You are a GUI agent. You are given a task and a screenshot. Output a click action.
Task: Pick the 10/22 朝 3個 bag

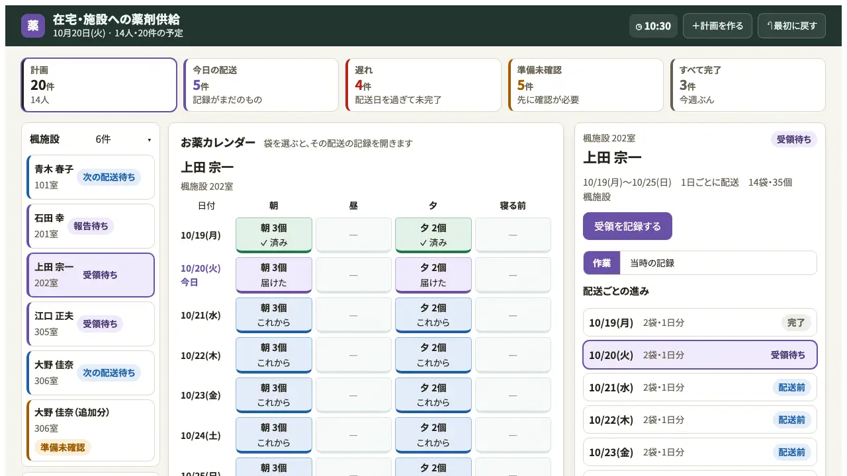(x=274, y=355)
